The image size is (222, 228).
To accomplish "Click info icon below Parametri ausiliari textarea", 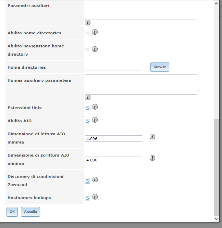I will (88, 23).
